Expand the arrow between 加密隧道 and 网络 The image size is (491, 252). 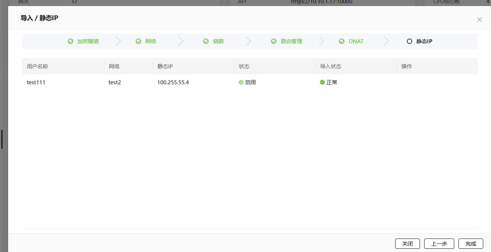point(119,41)
